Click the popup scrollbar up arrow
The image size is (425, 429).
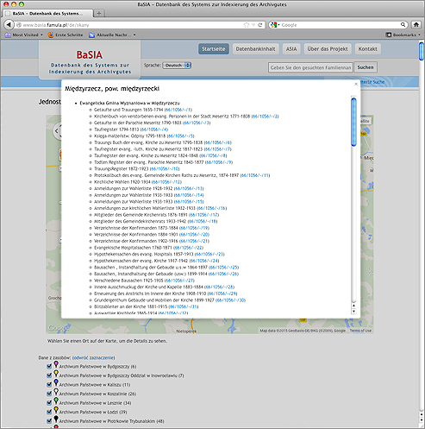(x=353, y=306)
